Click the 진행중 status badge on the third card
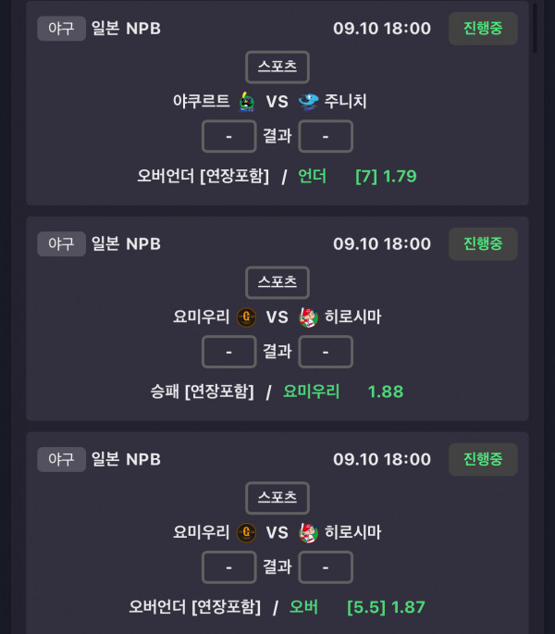The height and width of the screenshot is (634, 555). 483,459
